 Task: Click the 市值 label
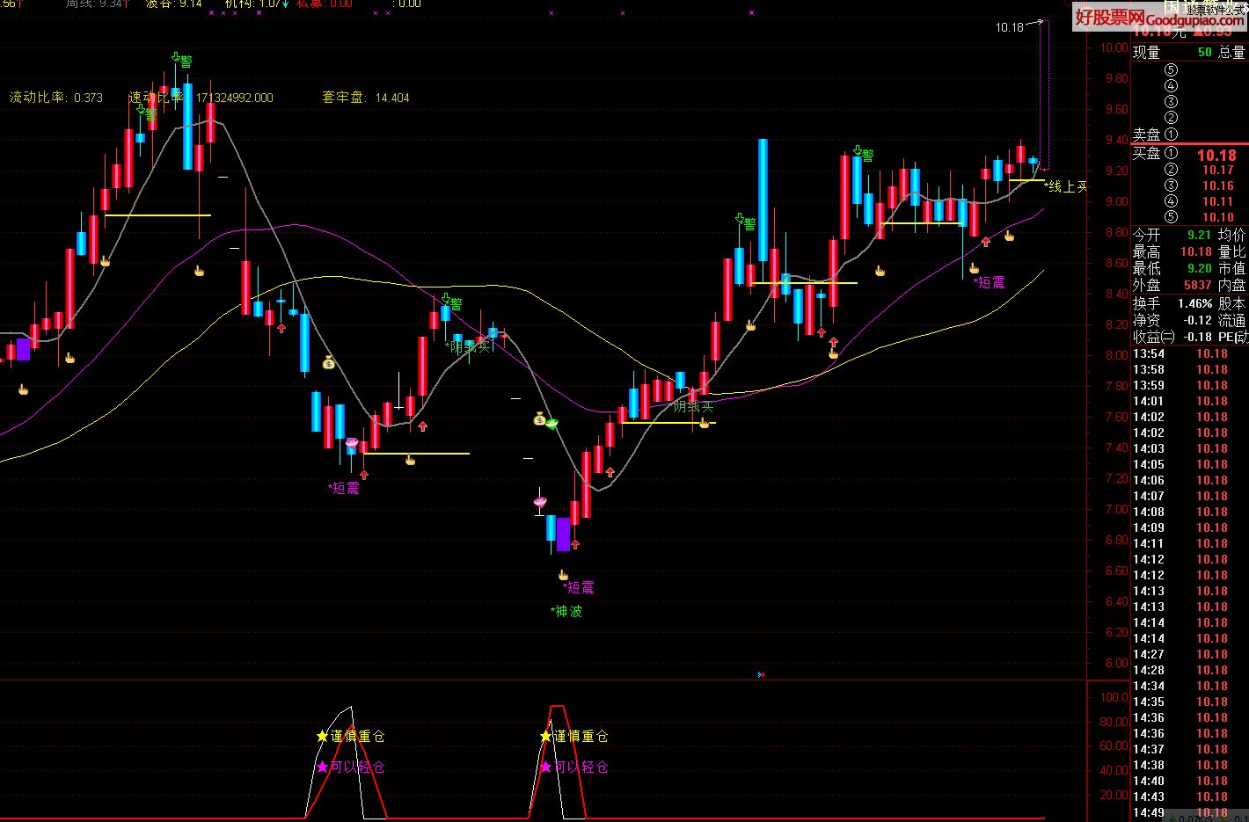[x=1232, y=268]
